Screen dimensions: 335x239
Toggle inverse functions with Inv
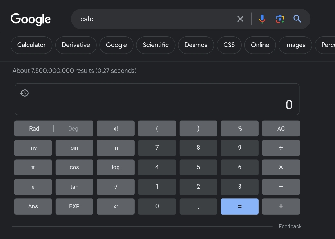(x=33, y=148)
